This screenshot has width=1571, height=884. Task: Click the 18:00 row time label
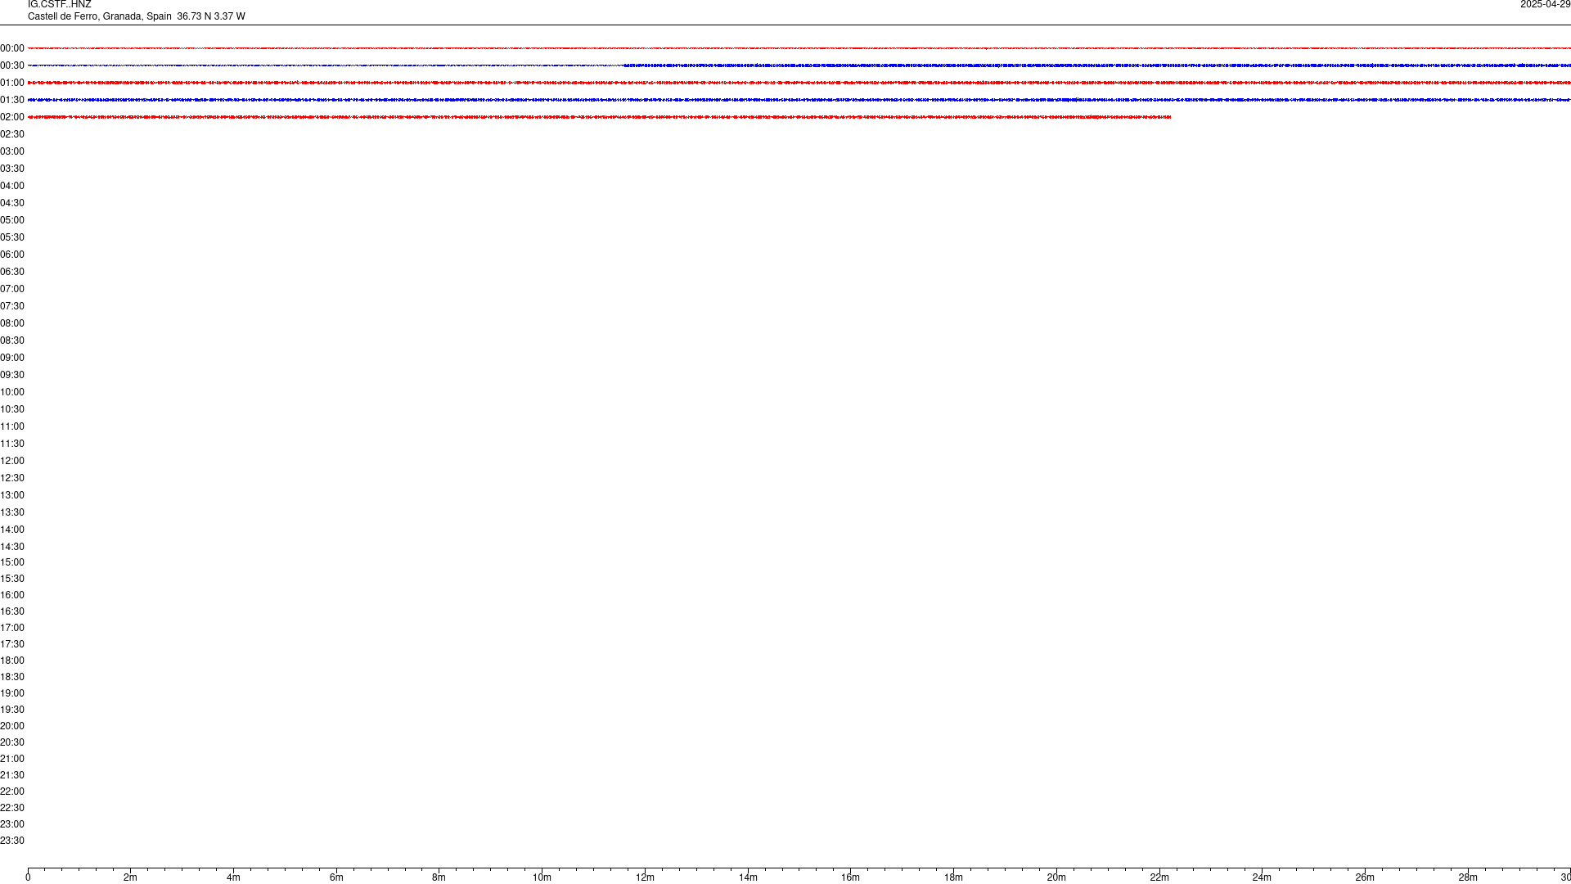(12, 661)
